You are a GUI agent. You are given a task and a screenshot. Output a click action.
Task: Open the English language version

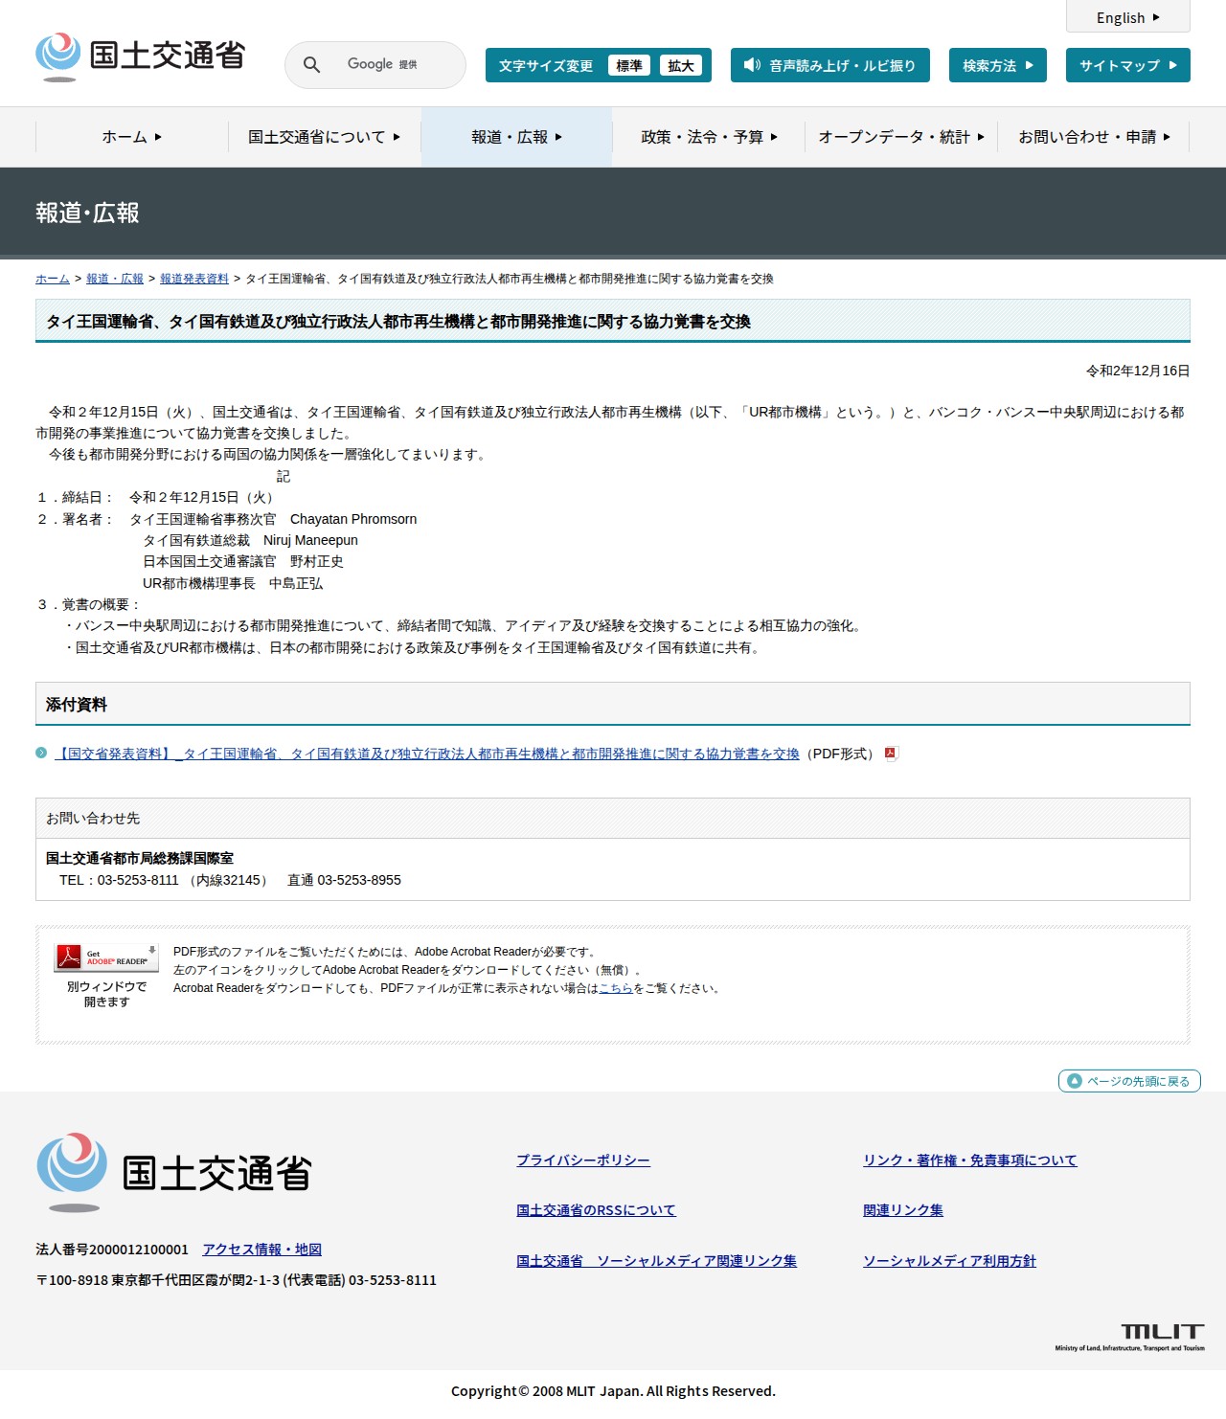click(1128, 17)
